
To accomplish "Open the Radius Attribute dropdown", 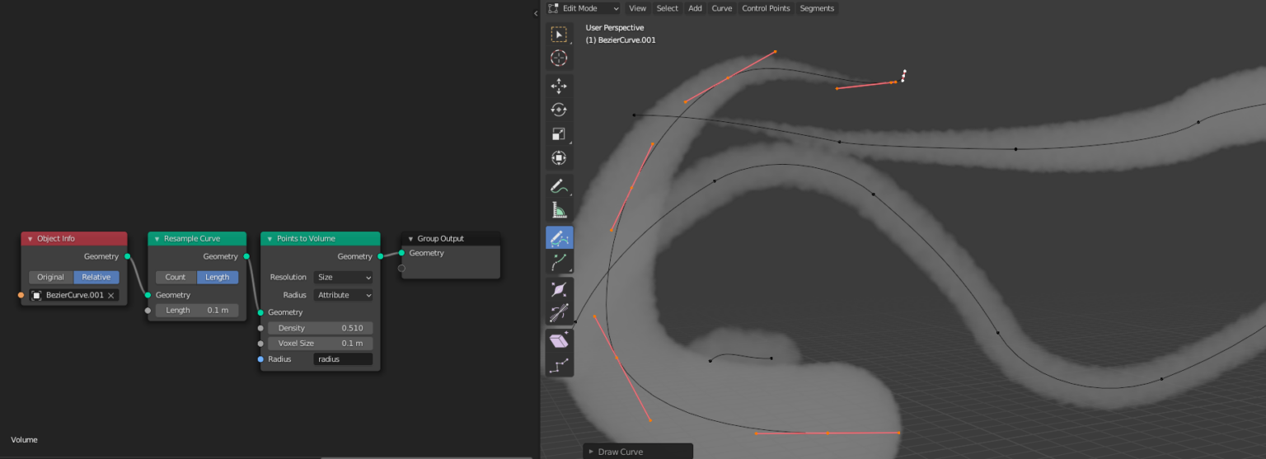I will click(344, 295).
